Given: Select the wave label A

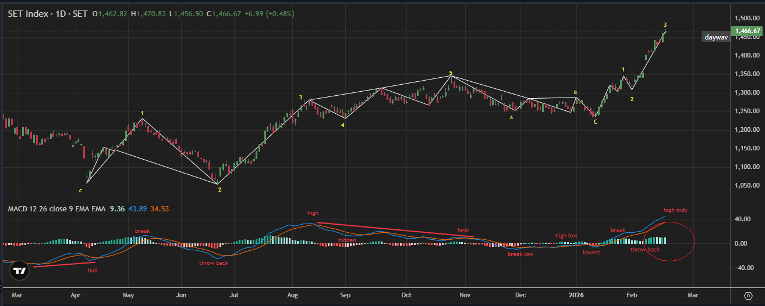Looking at the screenshot, I should [x=512, y=117].
